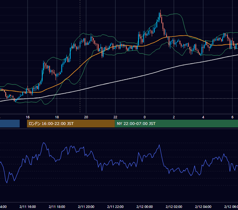Click the 0 hour label on chart axis
Image resolution: width=238 pixels, height=210 pixels.
[145, 117]
